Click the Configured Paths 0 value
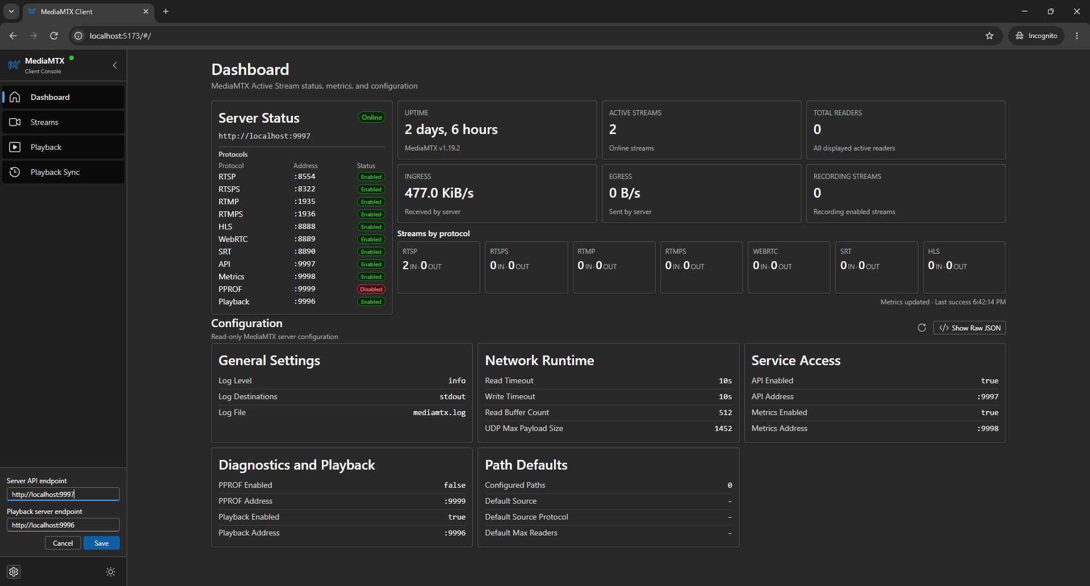Screen dimensions: 1090x586 pyautogui.click(x=730, y=485)
